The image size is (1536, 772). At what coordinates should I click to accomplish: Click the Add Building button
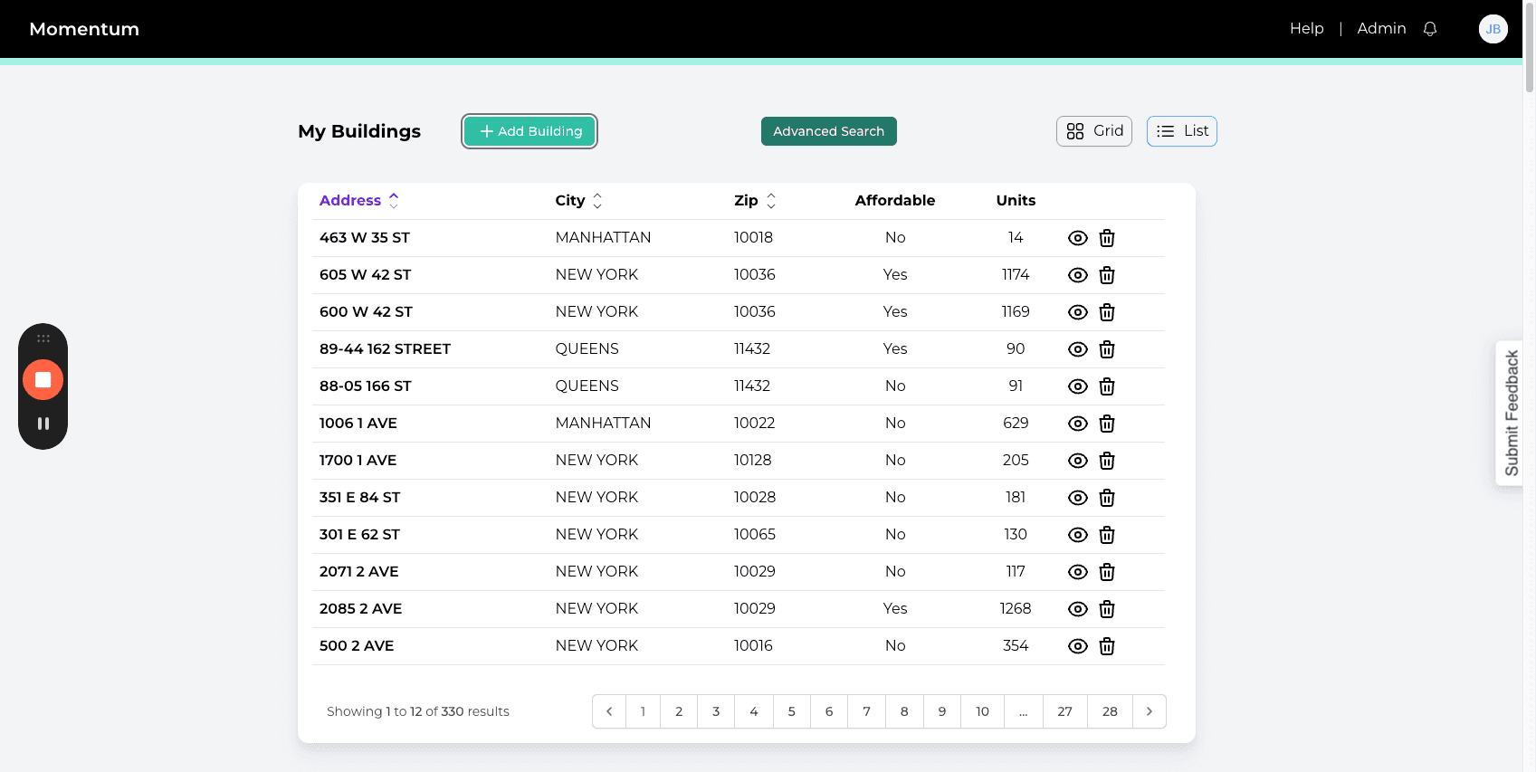click(529, 131)
